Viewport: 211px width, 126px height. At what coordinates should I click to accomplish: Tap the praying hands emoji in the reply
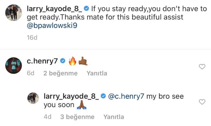82,105
